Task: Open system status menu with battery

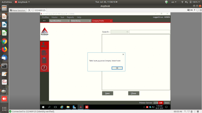Action: click(190, 2)
